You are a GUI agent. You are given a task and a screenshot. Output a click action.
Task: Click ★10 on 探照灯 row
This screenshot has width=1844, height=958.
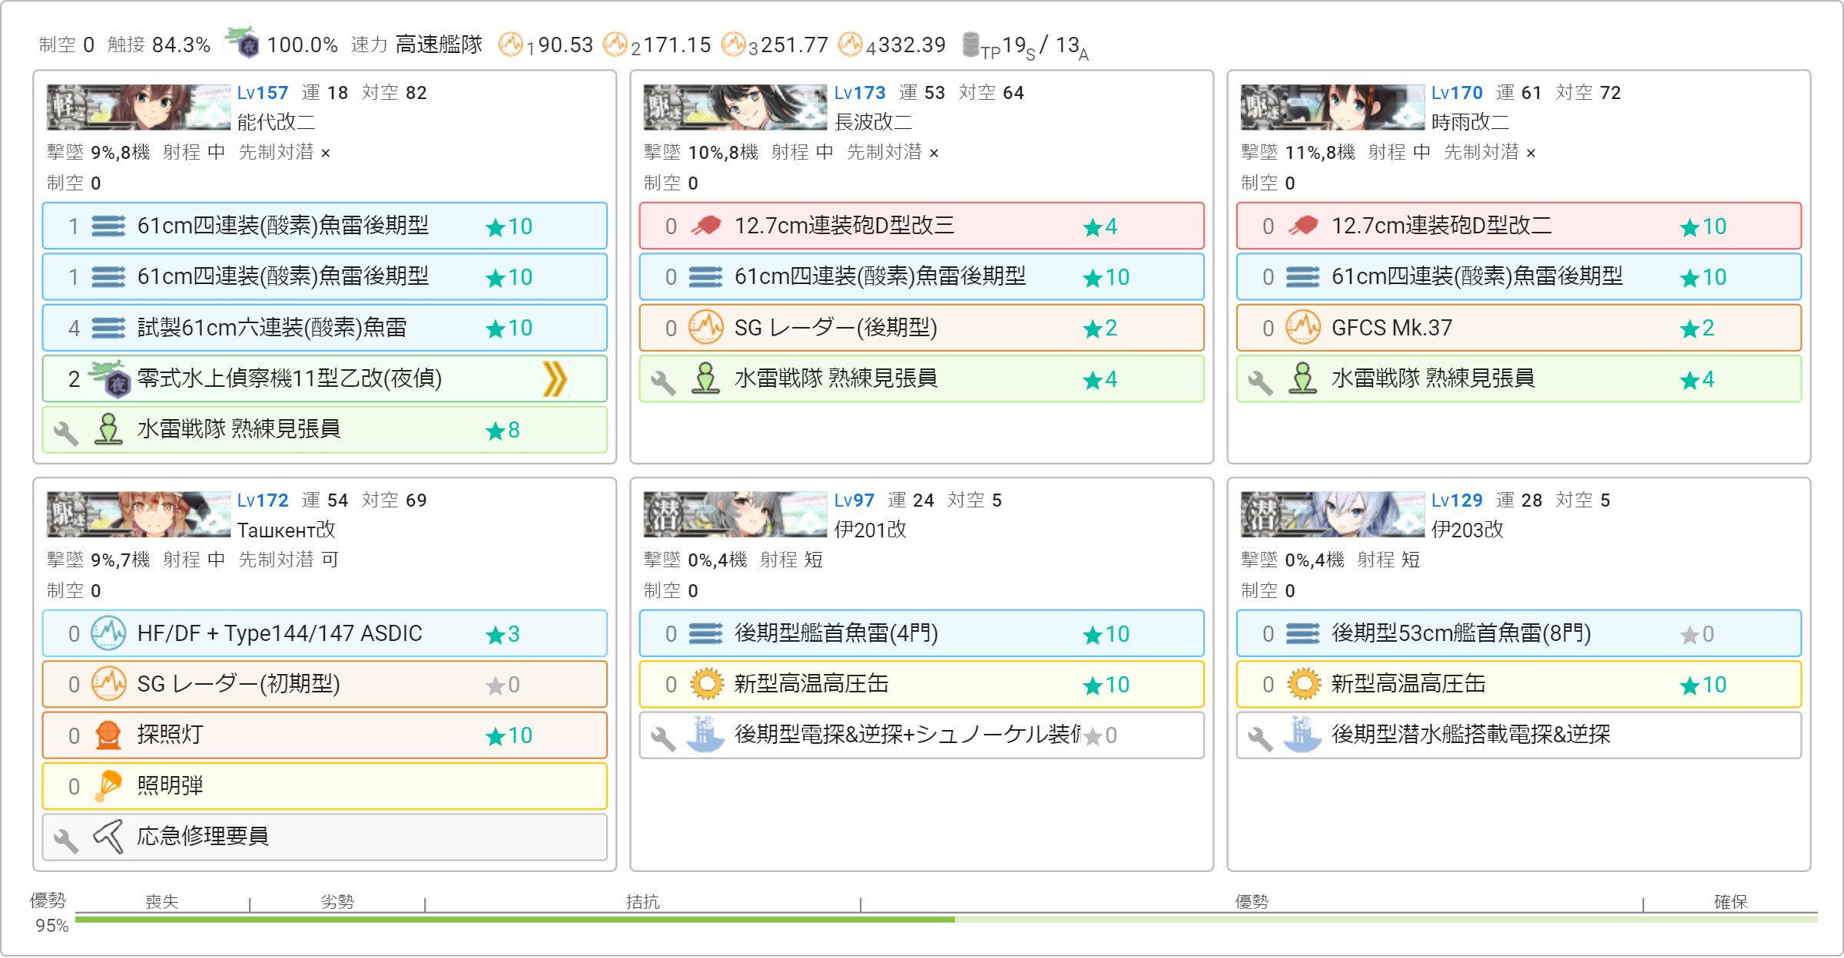pyautogui.click(x=509, y=736)
